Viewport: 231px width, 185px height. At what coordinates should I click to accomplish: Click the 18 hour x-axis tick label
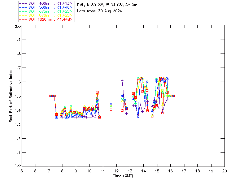click(x=197, y=171)
